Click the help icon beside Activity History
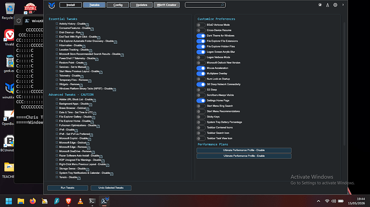 point(87,25)
